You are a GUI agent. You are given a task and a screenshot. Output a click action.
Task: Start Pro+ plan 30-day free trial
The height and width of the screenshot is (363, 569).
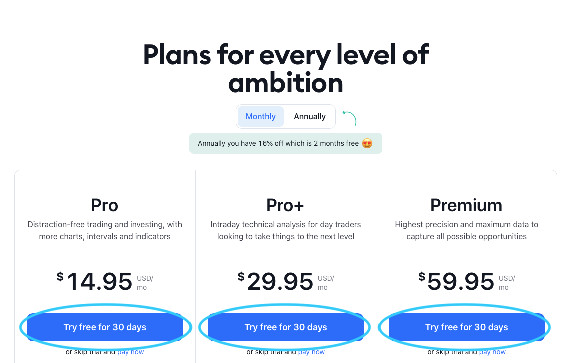click(x=286, y=327)
